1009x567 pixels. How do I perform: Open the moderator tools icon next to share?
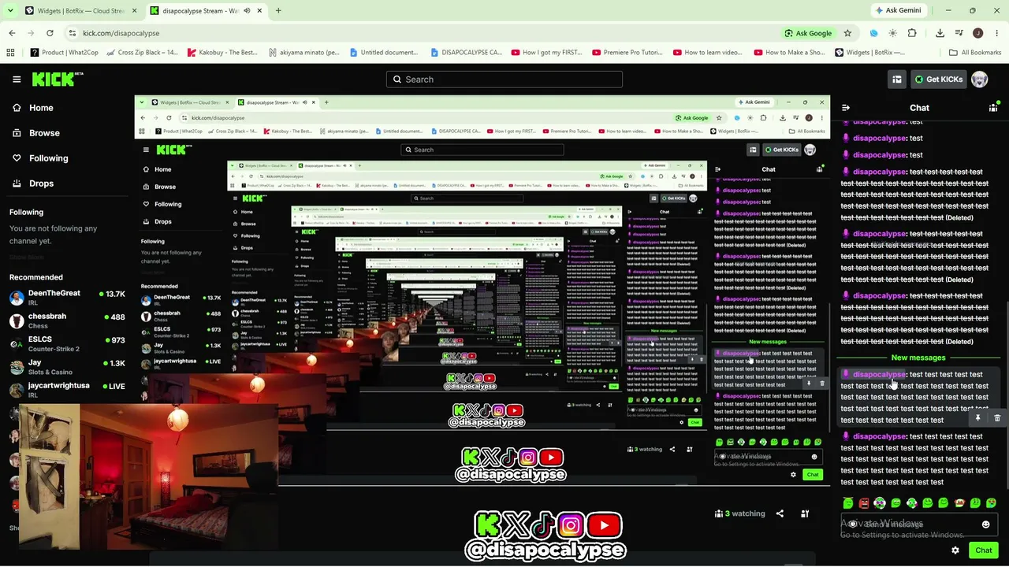pos(805,513)
